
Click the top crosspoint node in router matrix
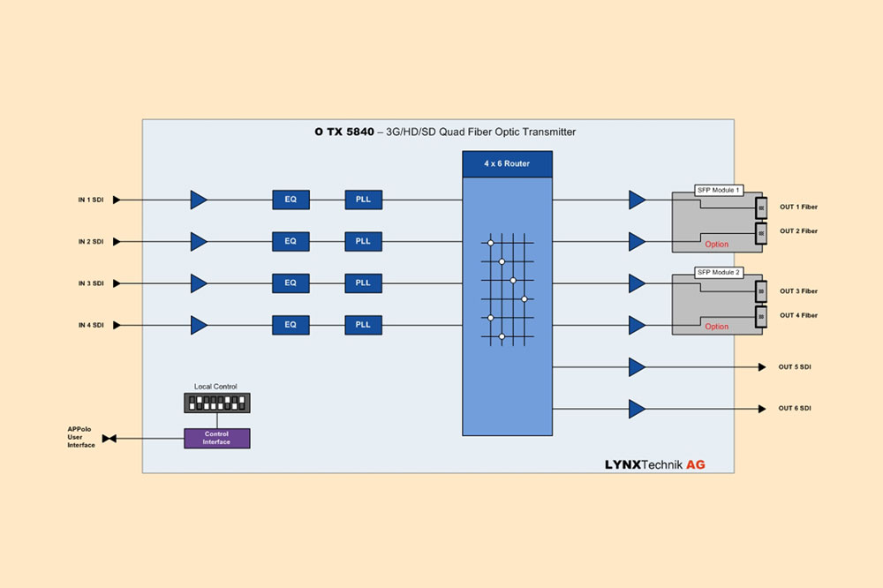coord(490,241)
